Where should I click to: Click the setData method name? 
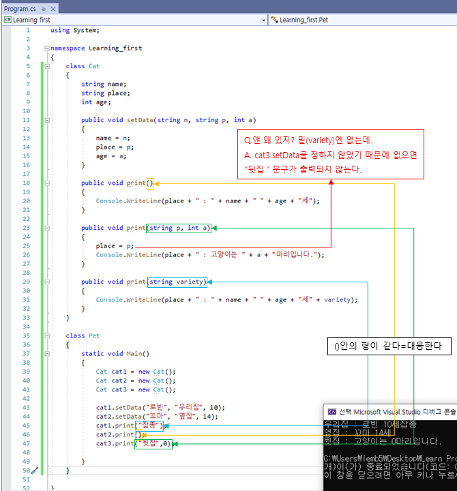coord(140,120)
